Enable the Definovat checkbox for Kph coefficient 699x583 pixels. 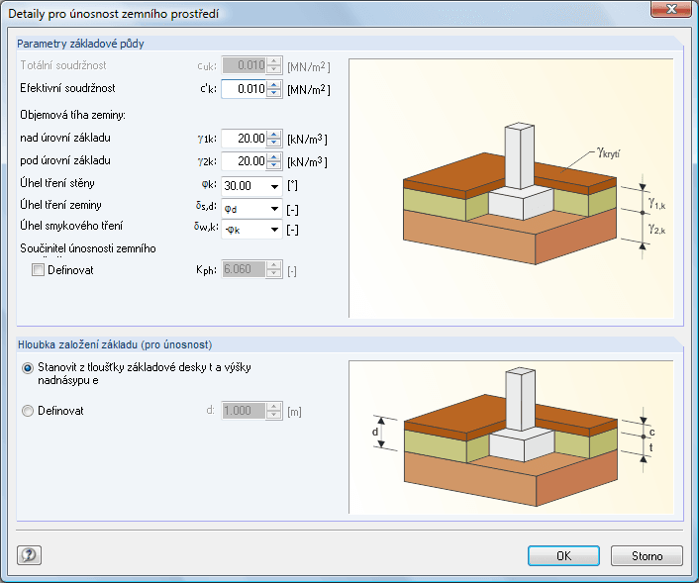tap(39, 270)
